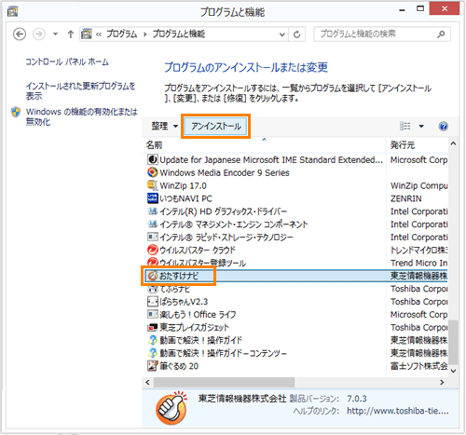
Task: Select the てぶらナビ row text
Action: point(175,289)
